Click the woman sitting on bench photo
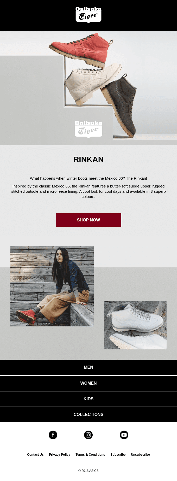177x481 pixels. coord(52,286)
